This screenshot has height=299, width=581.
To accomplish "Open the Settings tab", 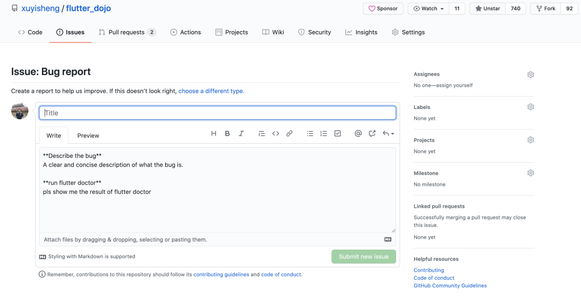I will point(408,32).
